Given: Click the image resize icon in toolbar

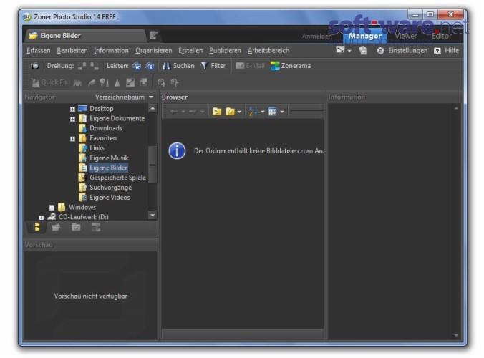Looking at the screenshot, I should pos(144,82).
